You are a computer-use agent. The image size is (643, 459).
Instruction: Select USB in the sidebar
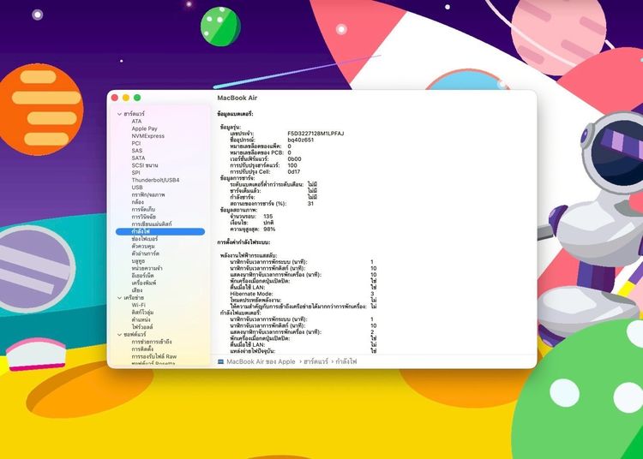pyautogui.click(x=137, y=188)
